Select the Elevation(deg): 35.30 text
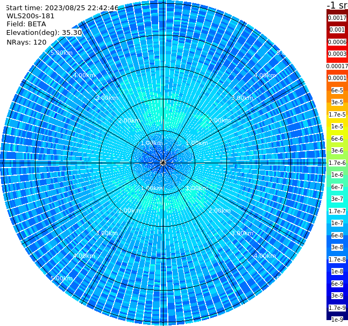348x326 pixels. tap(44, 33)
